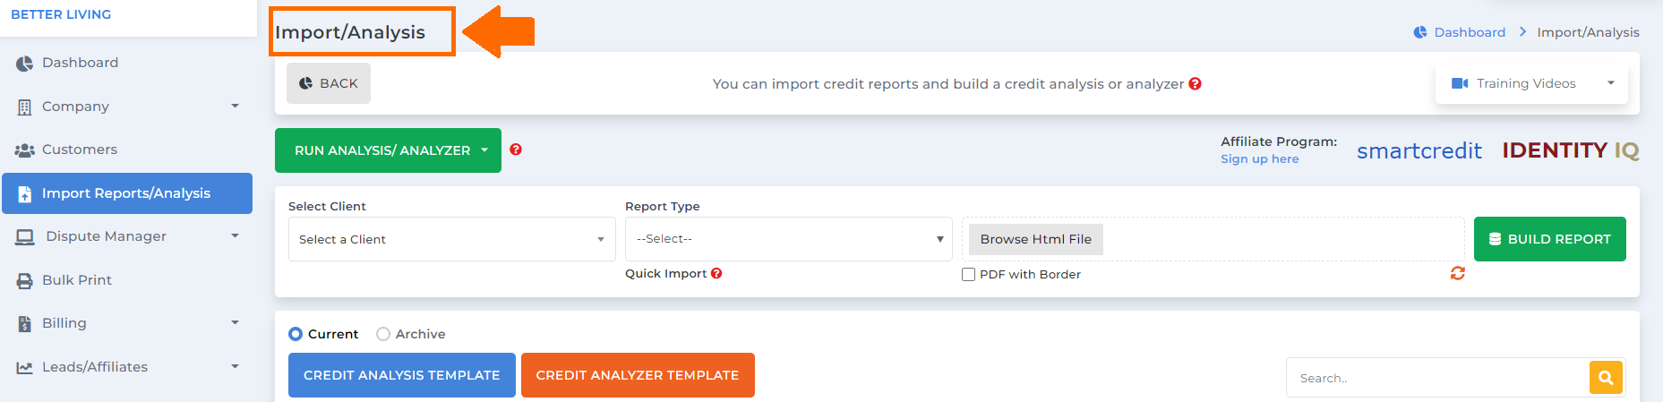
Task: Click the smartcredit logo
Action: pyautogui.click(x=1419, y=150)
